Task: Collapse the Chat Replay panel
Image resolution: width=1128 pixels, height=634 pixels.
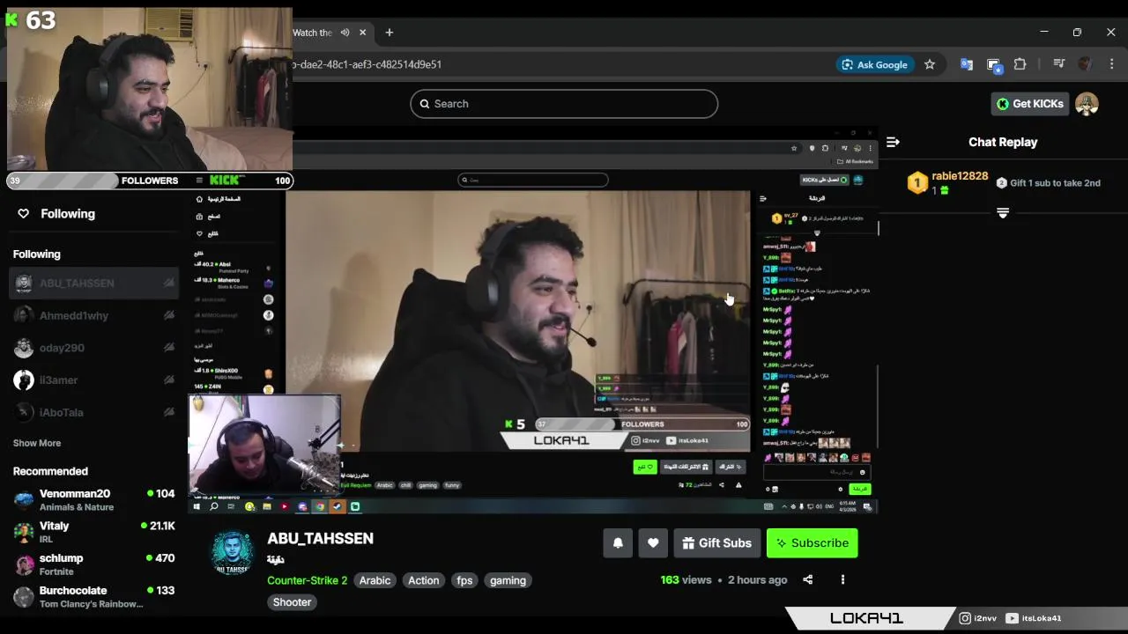Action: 893,142
